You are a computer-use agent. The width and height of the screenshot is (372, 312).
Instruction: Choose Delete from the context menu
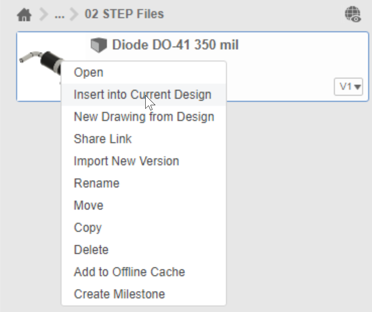(91, 250)
